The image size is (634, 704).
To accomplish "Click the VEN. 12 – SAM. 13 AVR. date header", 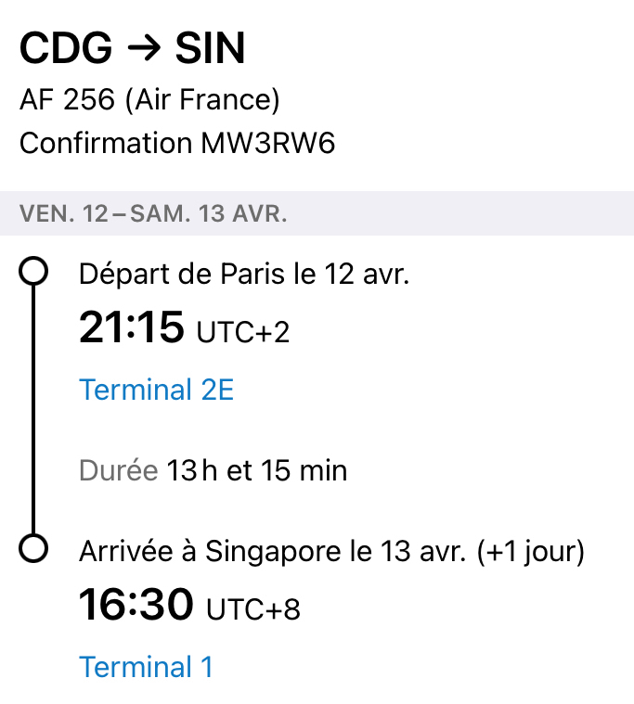I will [x=153, y=214].
